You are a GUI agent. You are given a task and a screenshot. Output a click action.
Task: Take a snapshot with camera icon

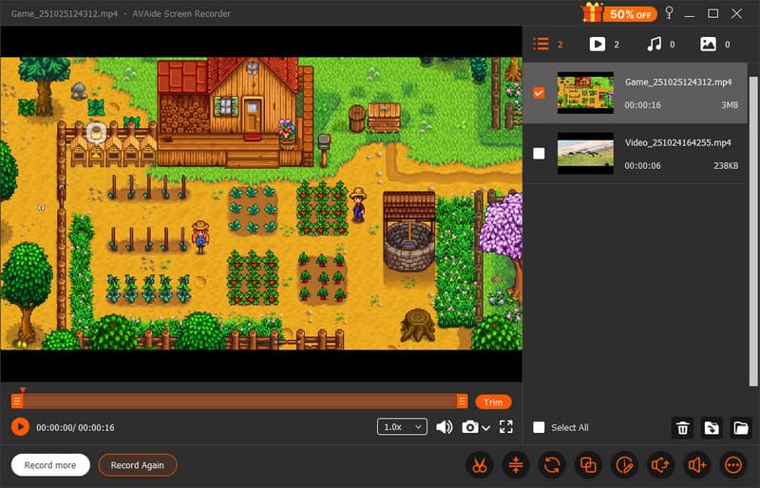click(x=469, y=427)
